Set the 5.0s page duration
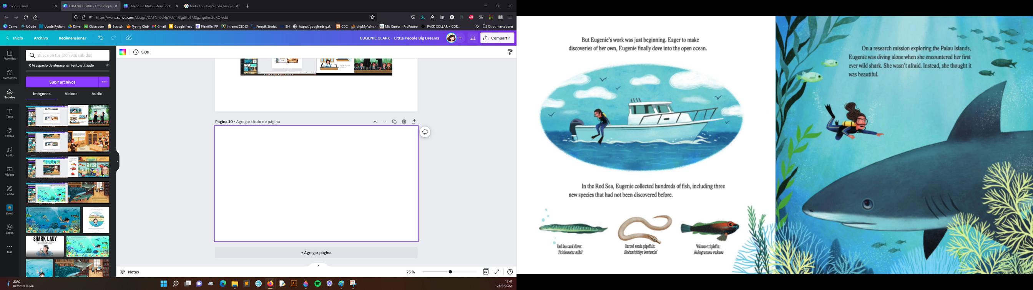Screen dimensions: 1033x290 tap(141, 53)
